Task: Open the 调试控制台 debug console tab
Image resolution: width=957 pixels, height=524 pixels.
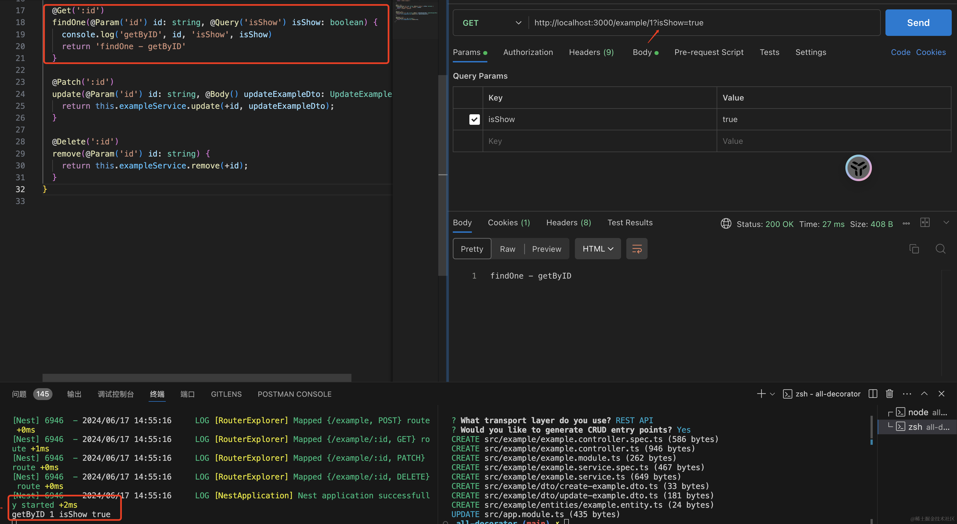Action: (115, 394)
